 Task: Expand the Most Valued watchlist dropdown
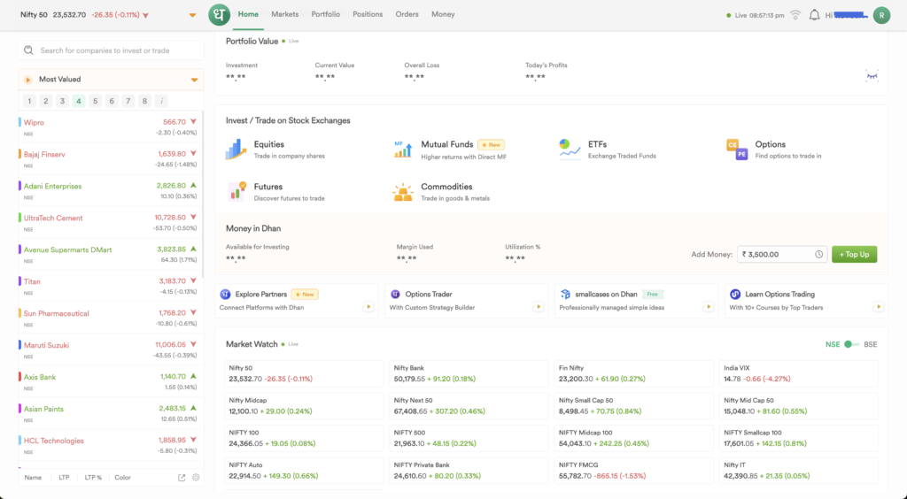pyautogui.click(x=194, y=80)
